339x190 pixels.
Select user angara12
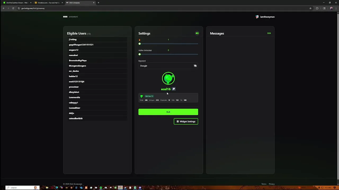[97, 50]
